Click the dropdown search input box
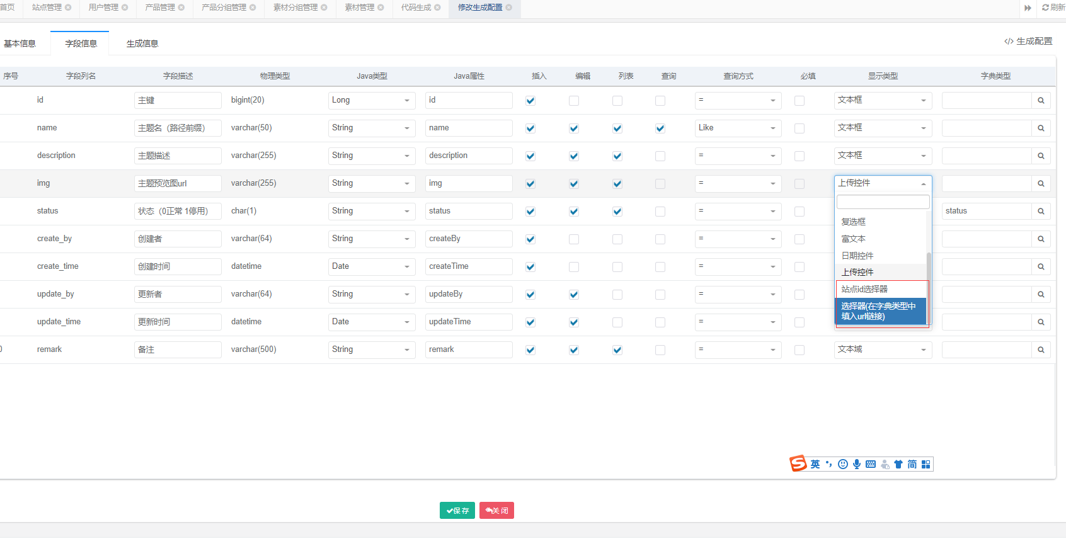1066x539 pixels. (883, 201)
